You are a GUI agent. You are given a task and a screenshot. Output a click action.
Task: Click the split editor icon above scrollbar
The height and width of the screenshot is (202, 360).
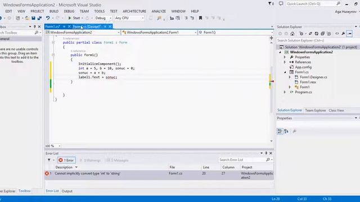point(271,38)
